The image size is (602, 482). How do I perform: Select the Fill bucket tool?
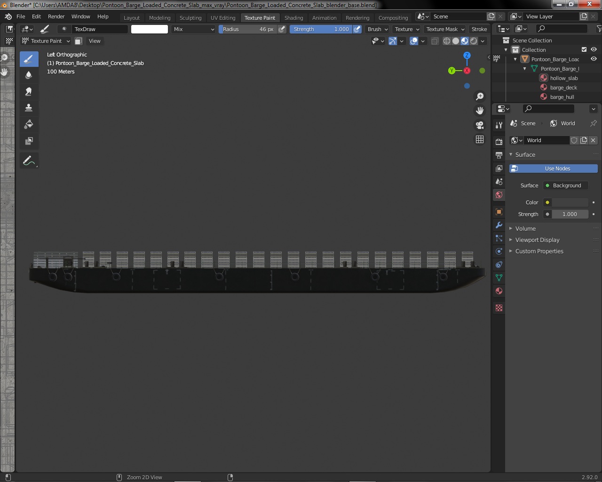click(x=29, y=124)
